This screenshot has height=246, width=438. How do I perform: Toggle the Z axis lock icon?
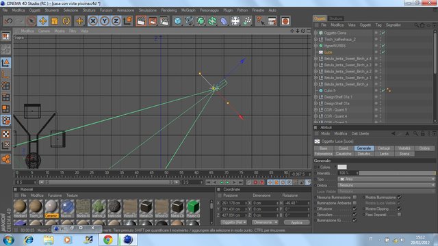116,21
